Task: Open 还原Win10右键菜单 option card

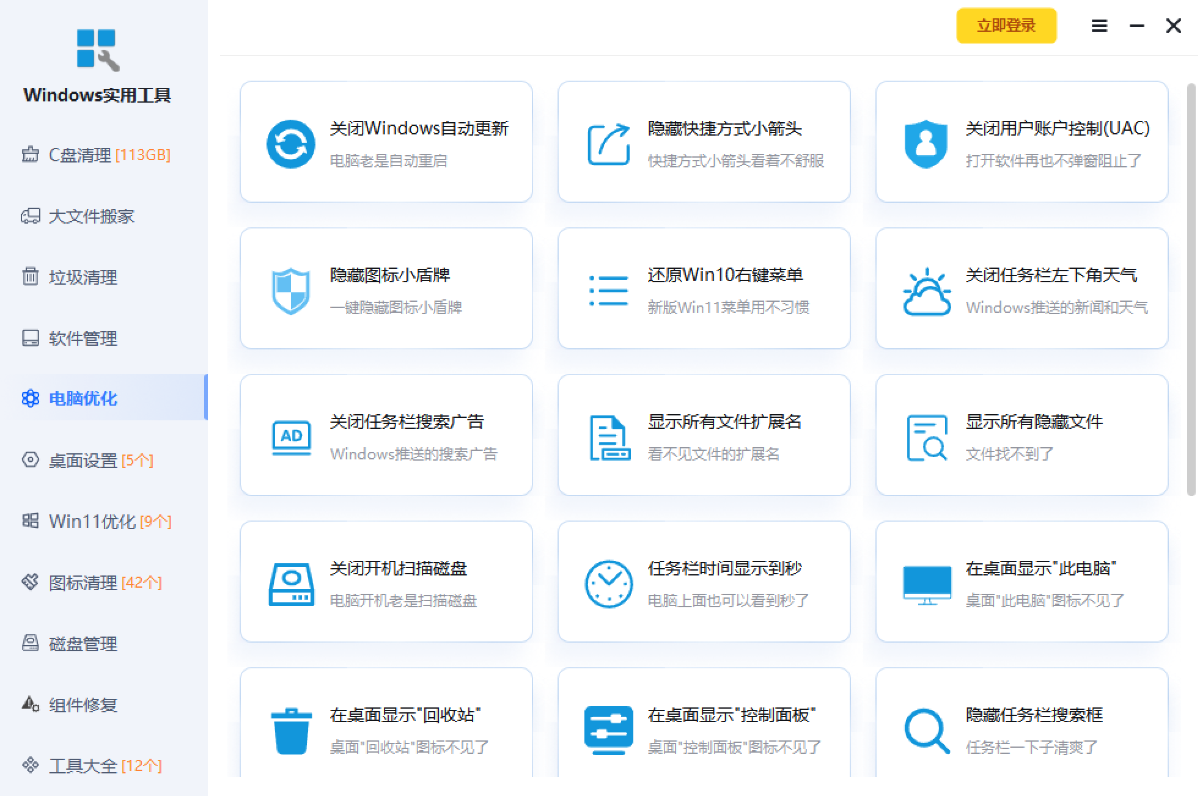Action: click(x=704, y=288)
